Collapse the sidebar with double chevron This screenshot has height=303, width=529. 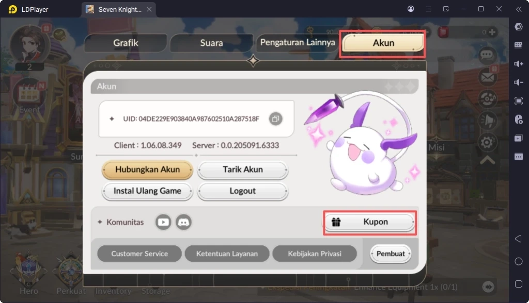(518, 9)
